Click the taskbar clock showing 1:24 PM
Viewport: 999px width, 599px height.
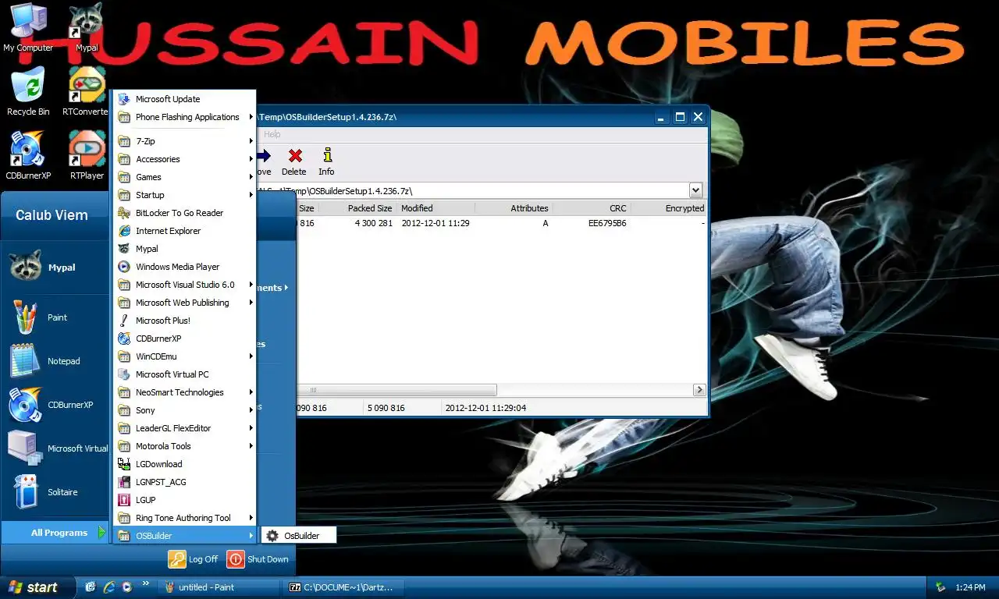(x=970, y=587)
